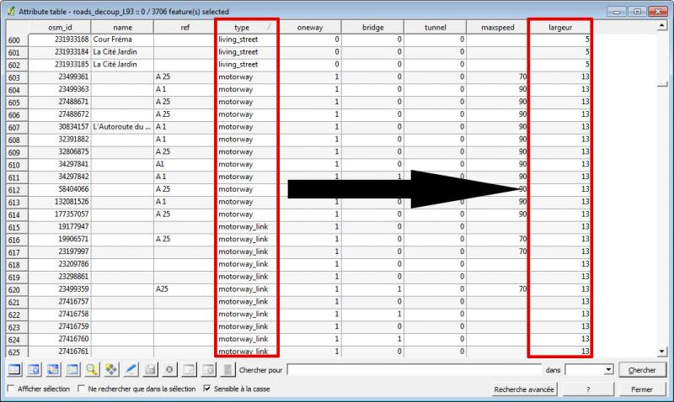Click the vertical scrollbar down arrow
The width and height of the screenshot is (674, 402).
(x=661, y=352)
